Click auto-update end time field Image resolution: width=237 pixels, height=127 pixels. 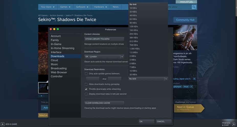(115, 79)
